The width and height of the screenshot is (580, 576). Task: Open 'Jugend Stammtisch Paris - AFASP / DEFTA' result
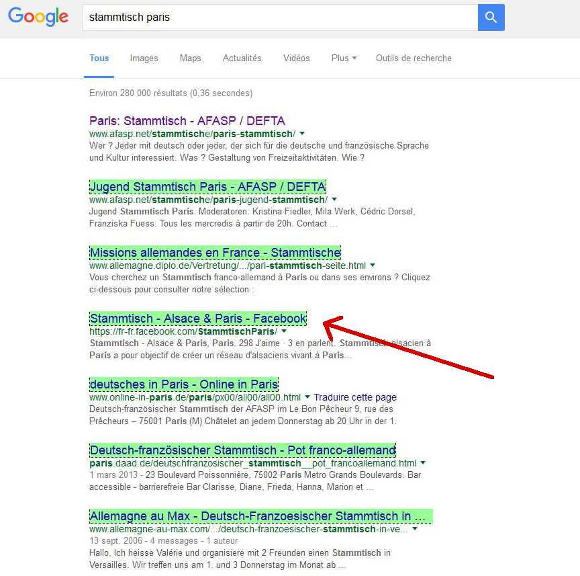click(x=207, y=187)
